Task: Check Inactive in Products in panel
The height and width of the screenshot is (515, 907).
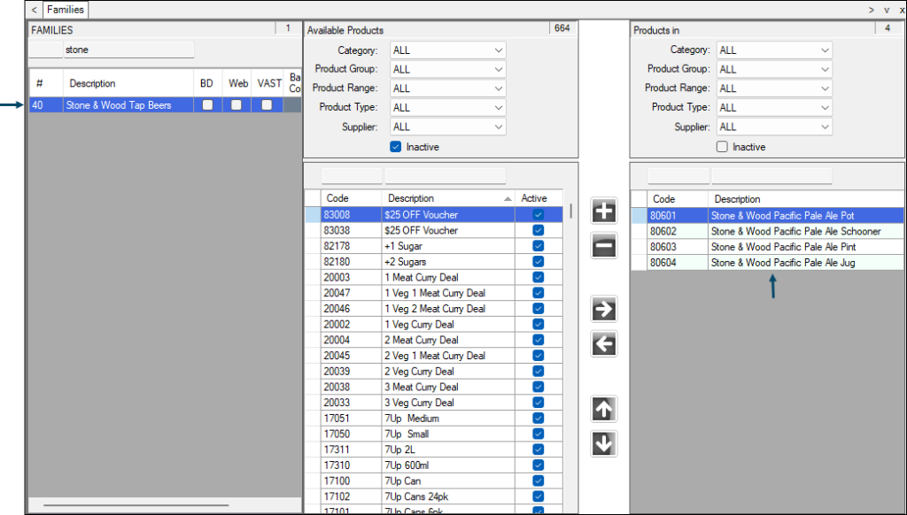Action: (722, 147)
